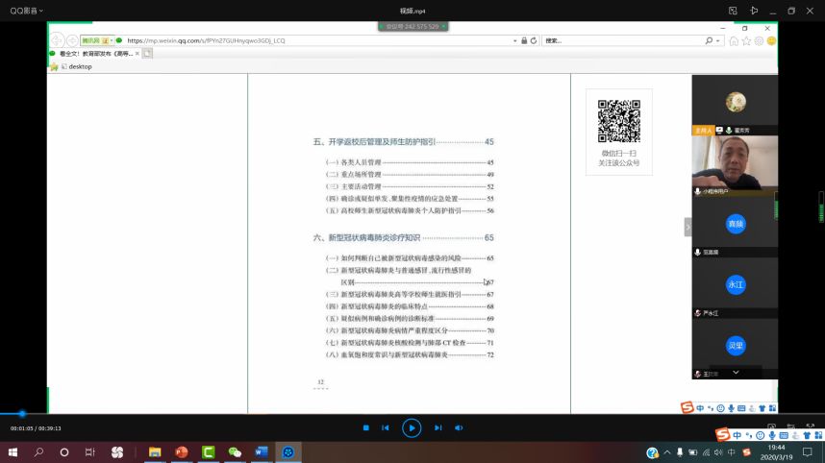Image resolution: width=825 pixels, height=463 pixels.
Task: Open Word from the taskbar
Action: pyautogui.click(x=262, y=452)
